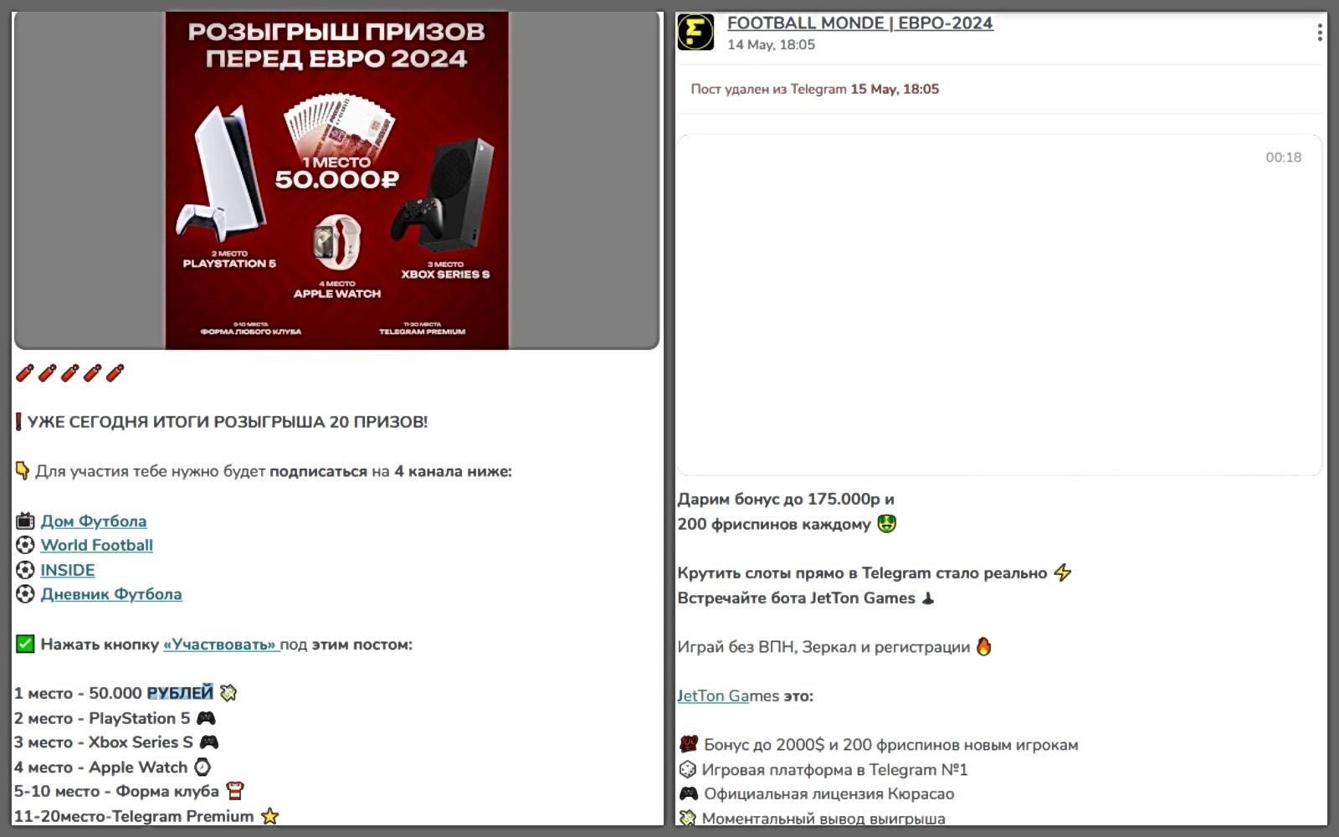This screenshot has width=1339, height=837.
Task: Open the FOOTBALL MONDE channel avatar
Action: click(695, 33)
